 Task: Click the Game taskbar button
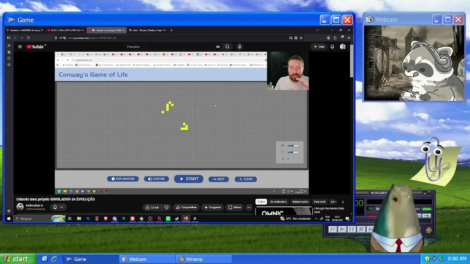91,259
